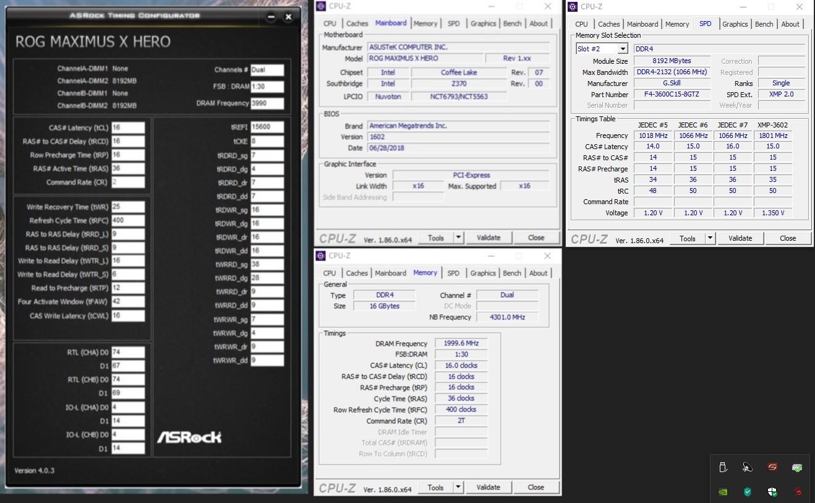This screenshot has height=503, width=815.
Task: Click the tCKE field showing 8
Action: (x=267, y=141)
